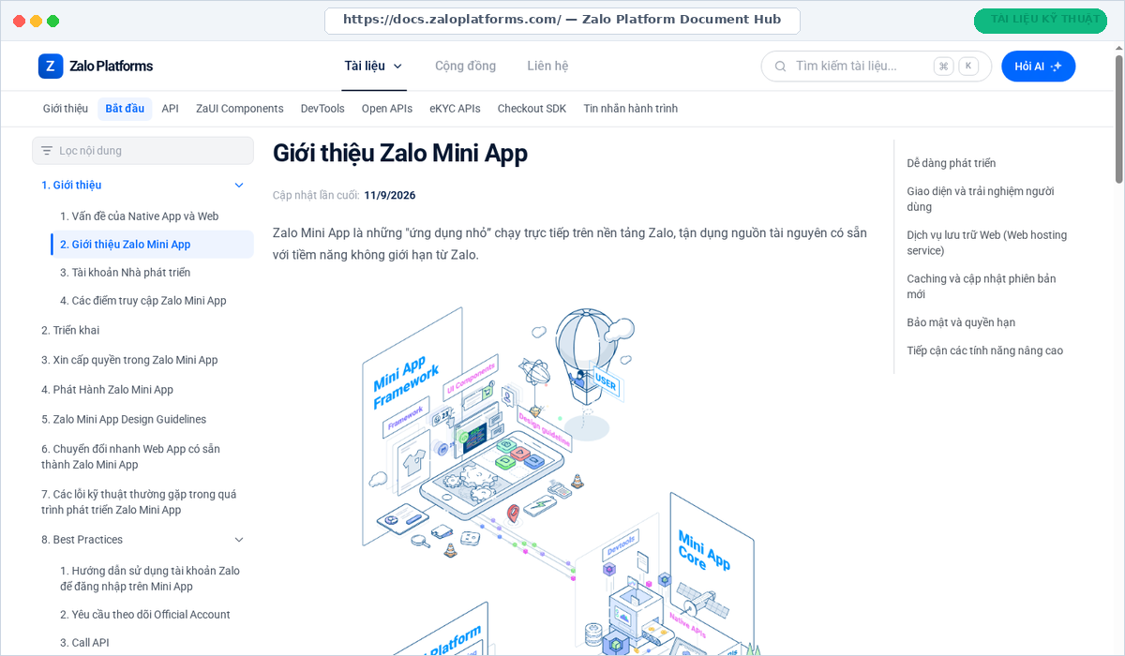Select the Bắt đầu tab
Image resolution: width=1125 pixels, height=656 pixels.
pos(125,109)
